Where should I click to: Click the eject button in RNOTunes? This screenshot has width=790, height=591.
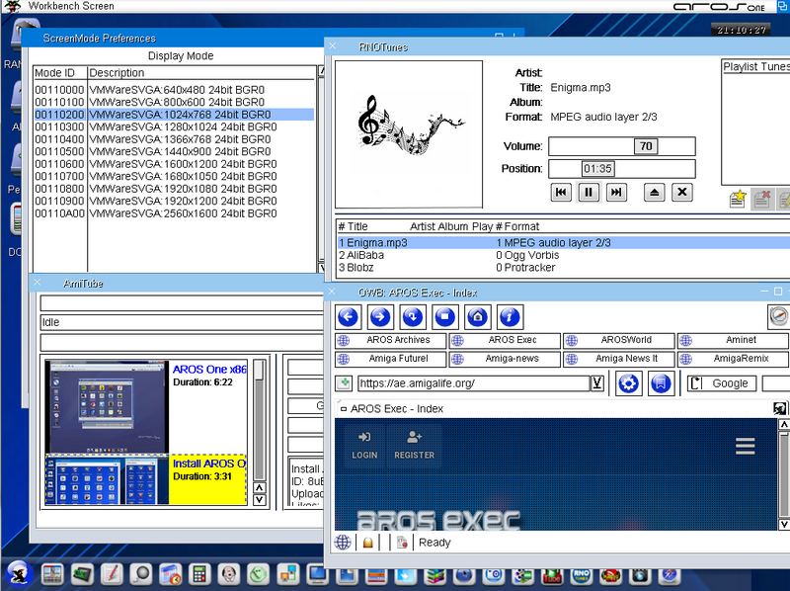[x=654, y=193]
